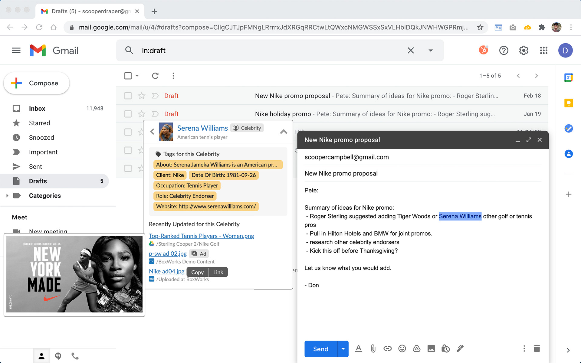Go back in the celebrity panel
The height and width of the screenshot is (363, 581).
(x=152, y=132)
